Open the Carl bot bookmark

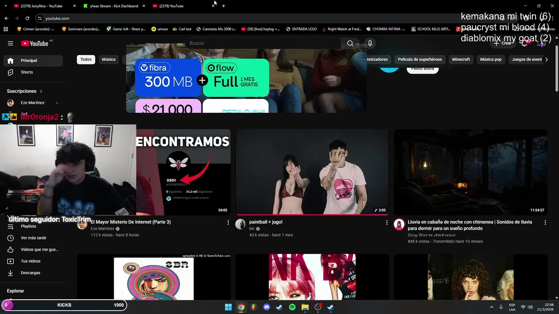(182, 29)
